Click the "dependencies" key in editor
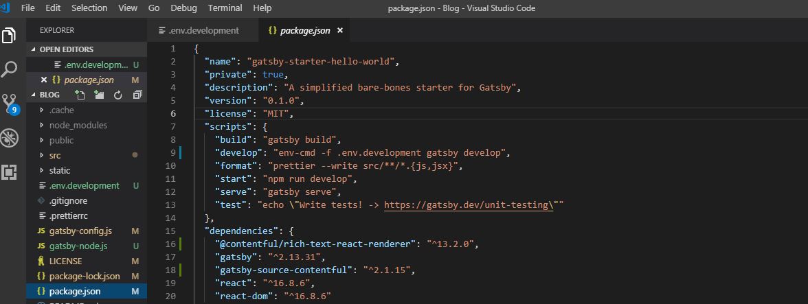 [240, 231]
